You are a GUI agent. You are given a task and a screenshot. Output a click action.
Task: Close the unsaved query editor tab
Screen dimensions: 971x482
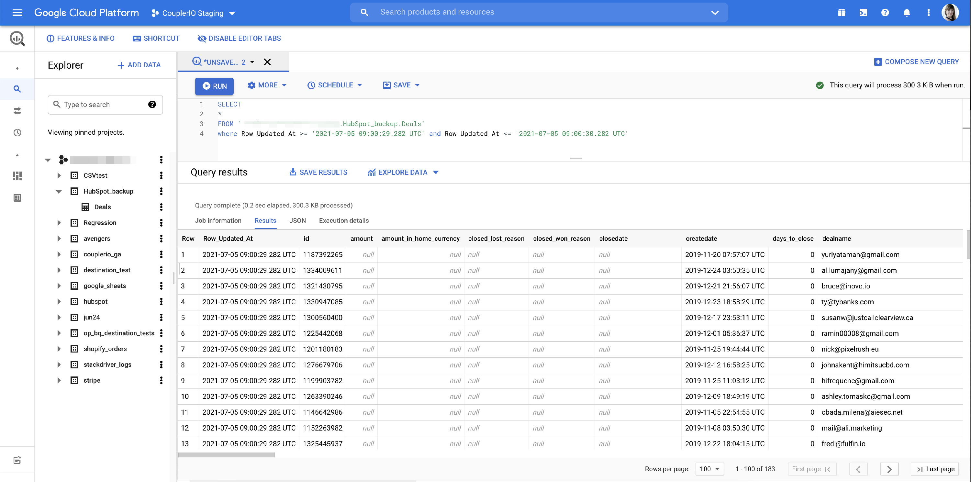267,62
